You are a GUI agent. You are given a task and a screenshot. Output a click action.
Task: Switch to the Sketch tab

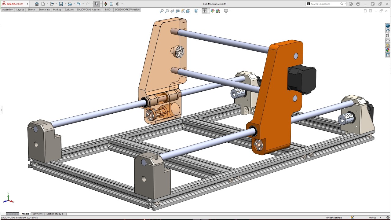click(x=31, y=10)
